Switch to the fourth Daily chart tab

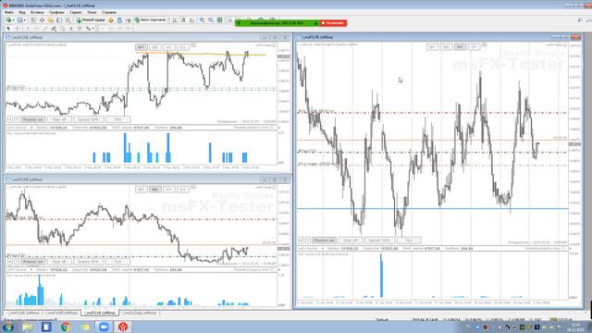pos(139,313)
